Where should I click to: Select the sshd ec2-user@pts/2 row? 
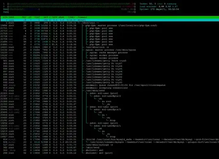tap(109, 96)
